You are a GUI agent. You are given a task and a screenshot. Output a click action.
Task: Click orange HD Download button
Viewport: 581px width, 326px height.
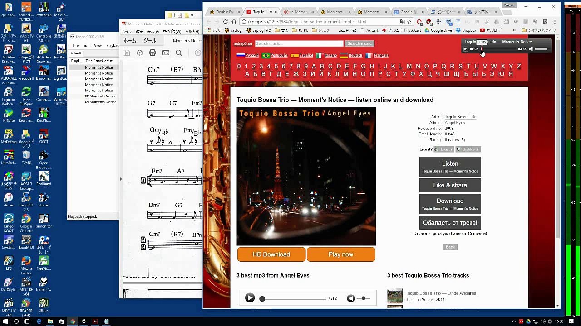point(271,254)
